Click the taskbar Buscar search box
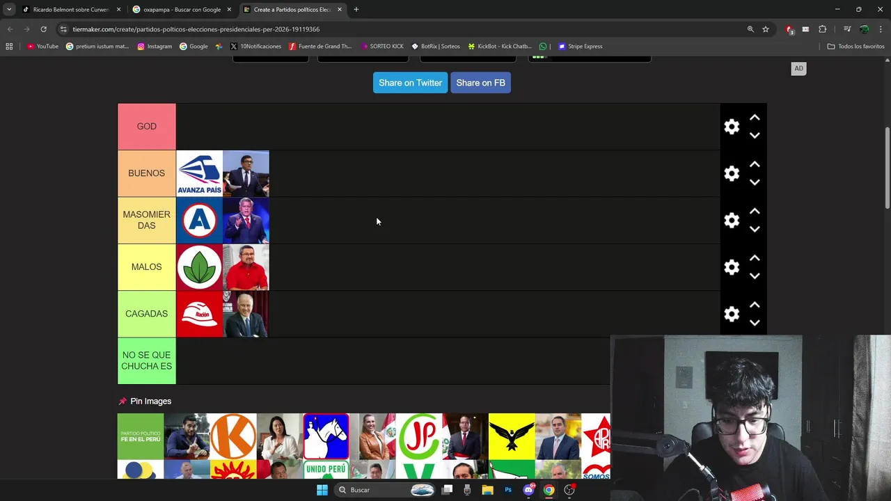This screenshot has height=501, width=891. (385, 490)
